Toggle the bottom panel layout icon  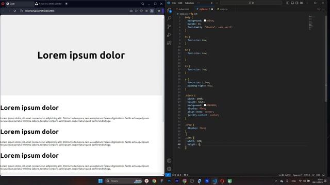tap(292, 3)
